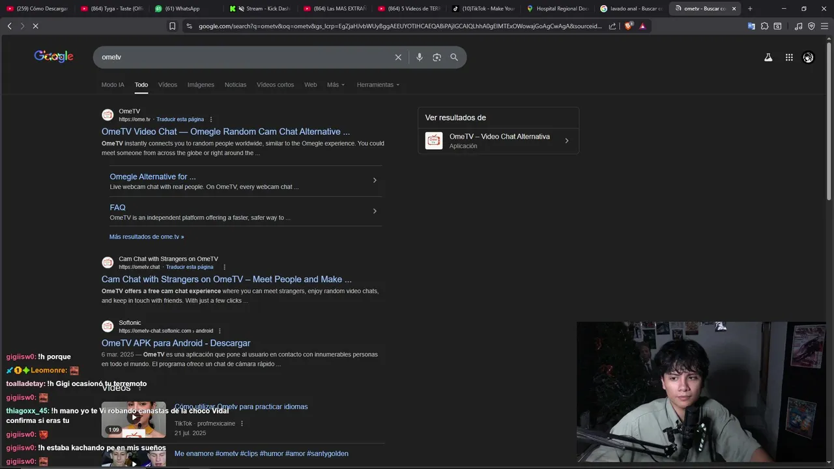Open Search Labs flask icon
The height and width of the screenshot is (469, 834).
click(768, 57)
